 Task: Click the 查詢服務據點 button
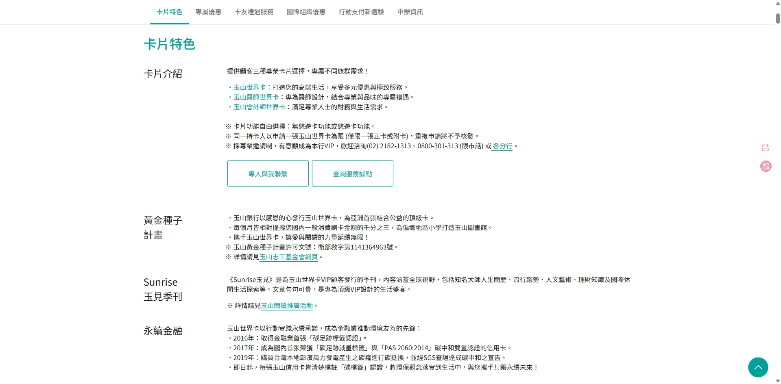coord(353,174)
